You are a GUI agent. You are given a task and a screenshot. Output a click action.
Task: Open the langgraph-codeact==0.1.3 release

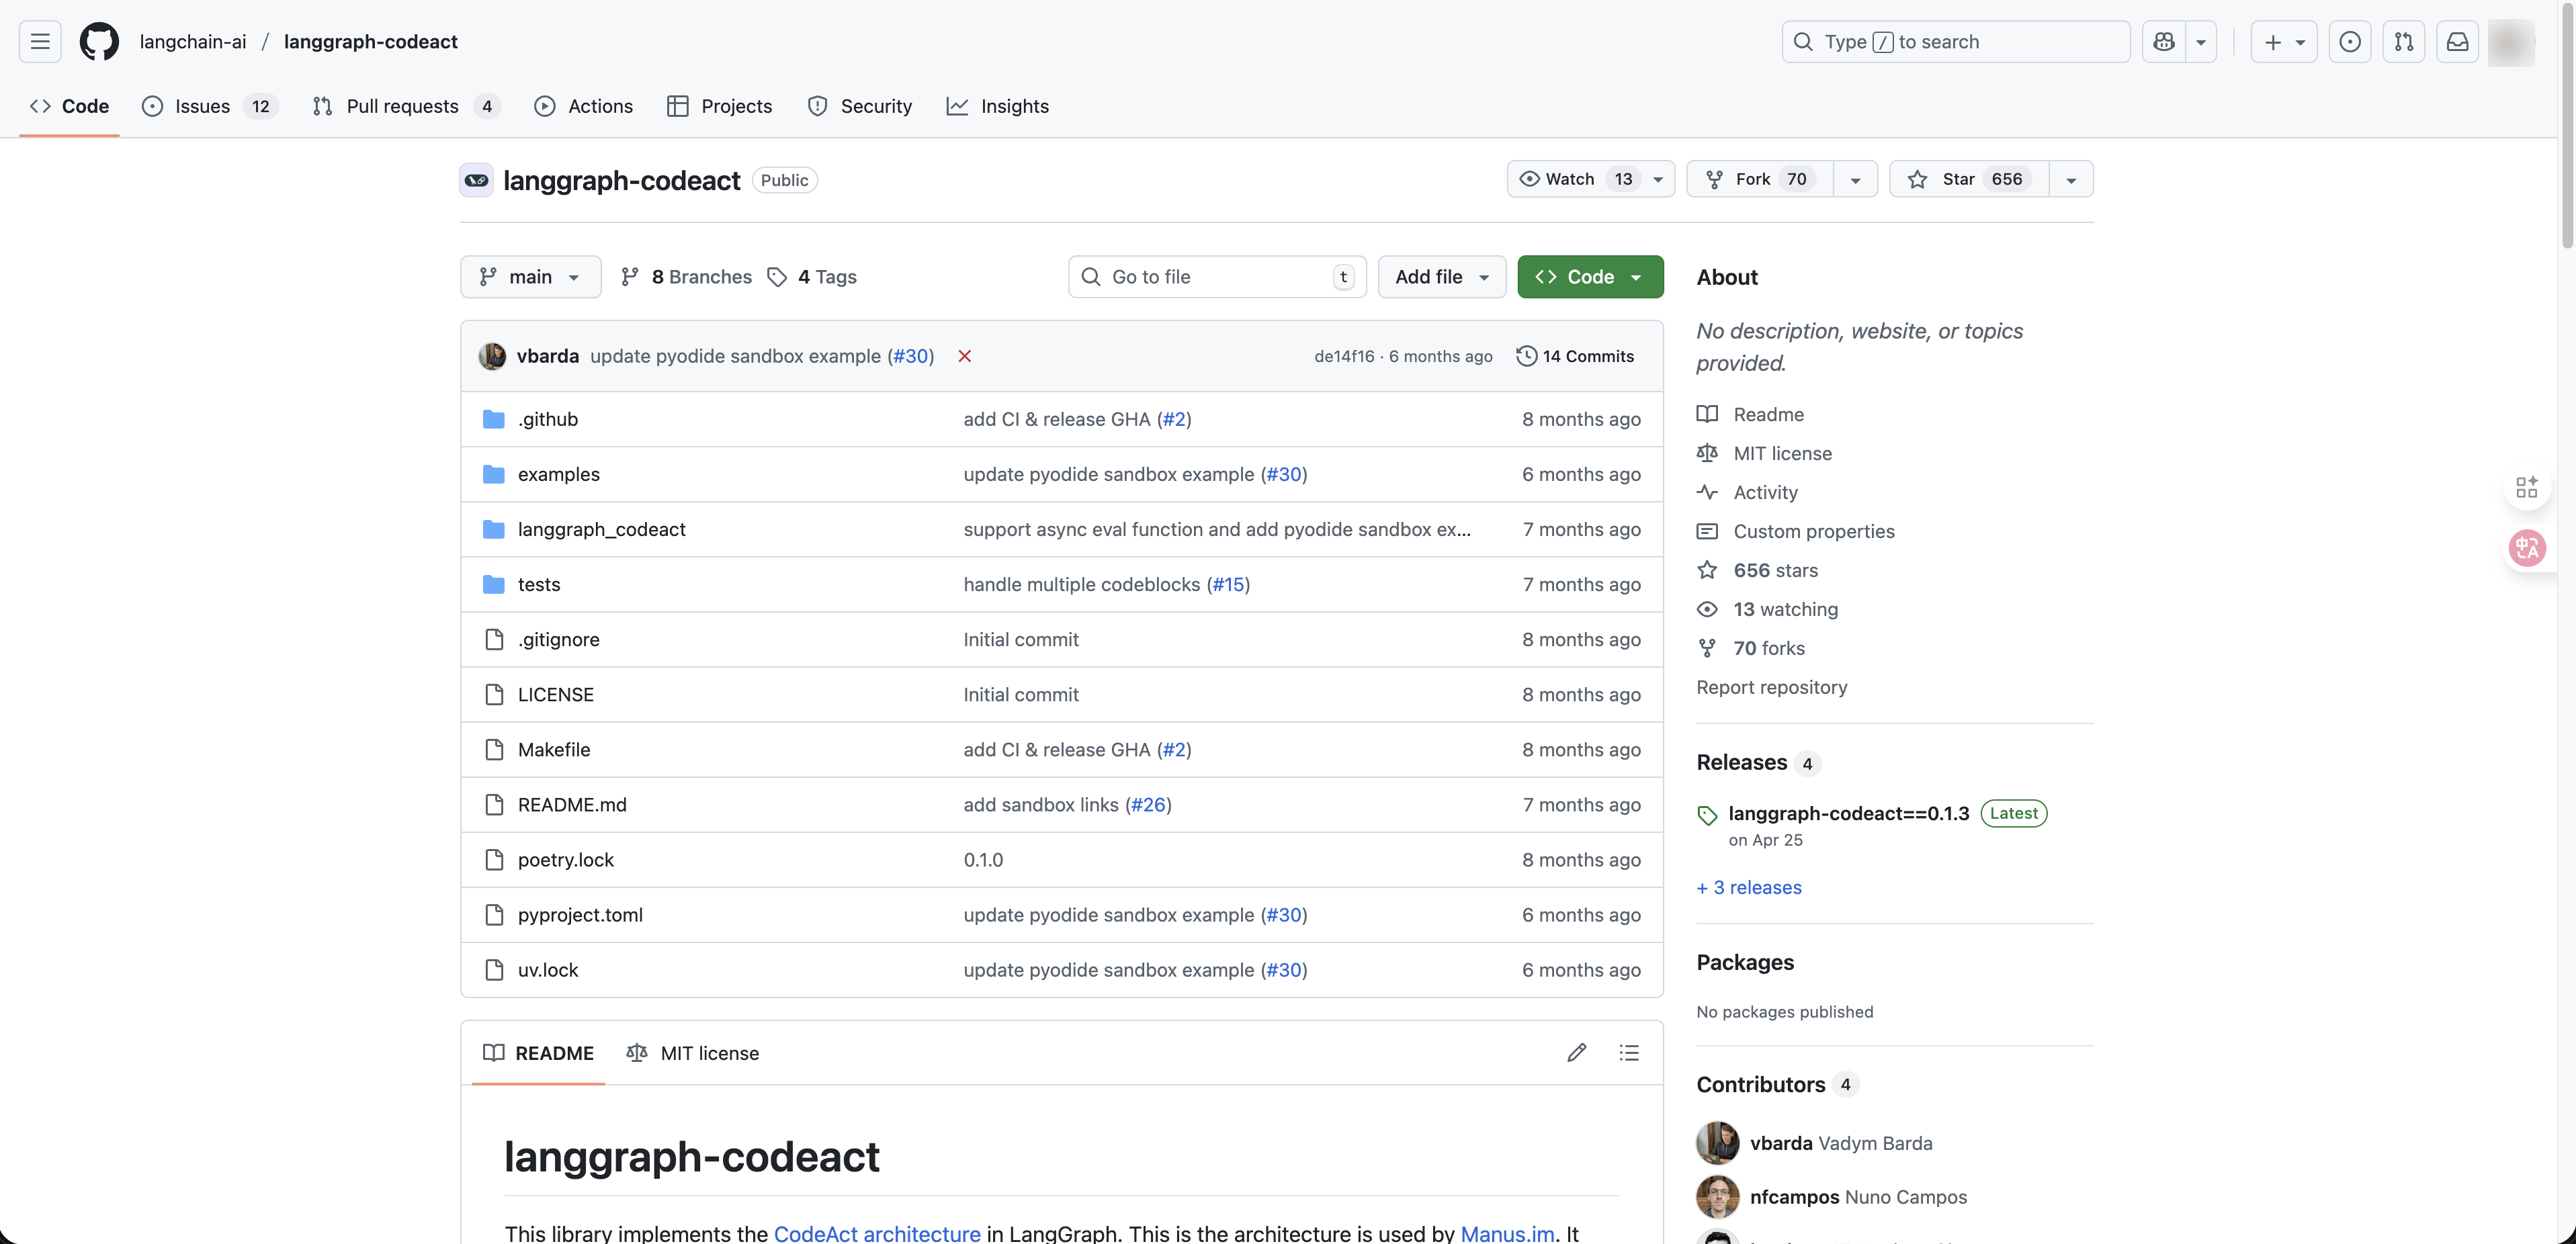(1848, 813)
